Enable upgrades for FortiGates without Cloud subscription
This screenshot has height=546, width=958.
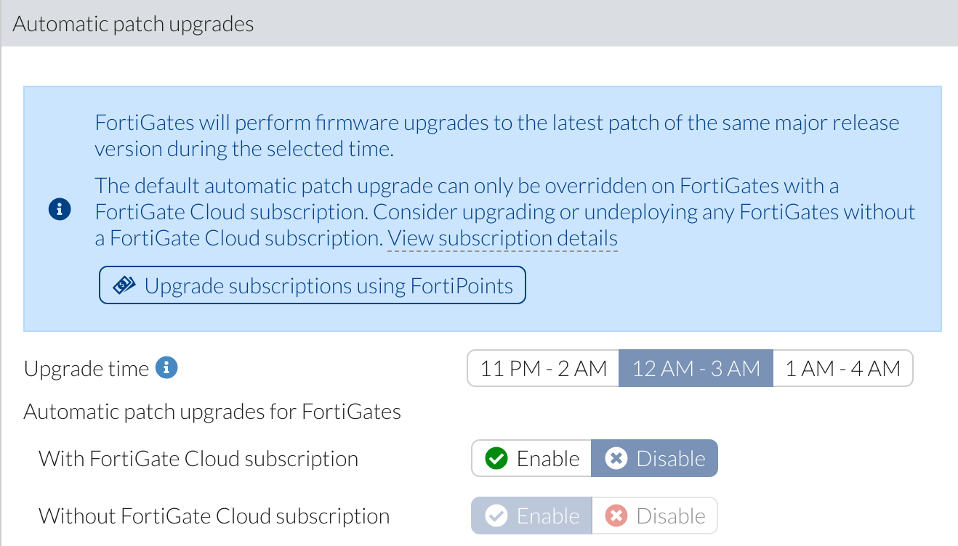coord(531,516)
